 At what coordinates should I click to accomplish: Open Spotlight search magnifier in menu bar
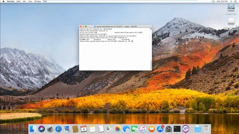point(231,1)
